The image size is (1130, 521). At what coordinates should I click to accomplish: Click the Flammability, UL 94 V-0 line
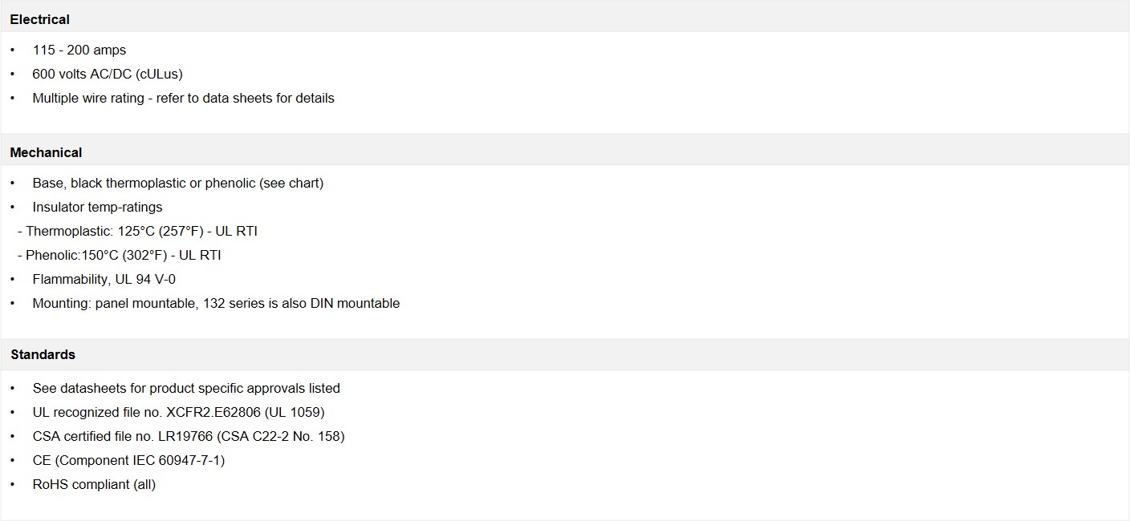pyautogui.click(x=104, y=279)
